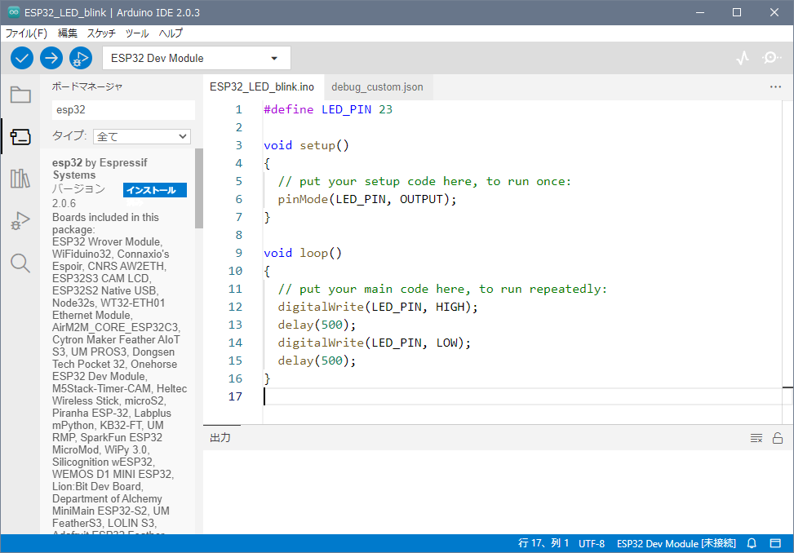Open the editor tabs more options ellipsis
This screenshot has height=553, width=794.
tap(775, 87)
